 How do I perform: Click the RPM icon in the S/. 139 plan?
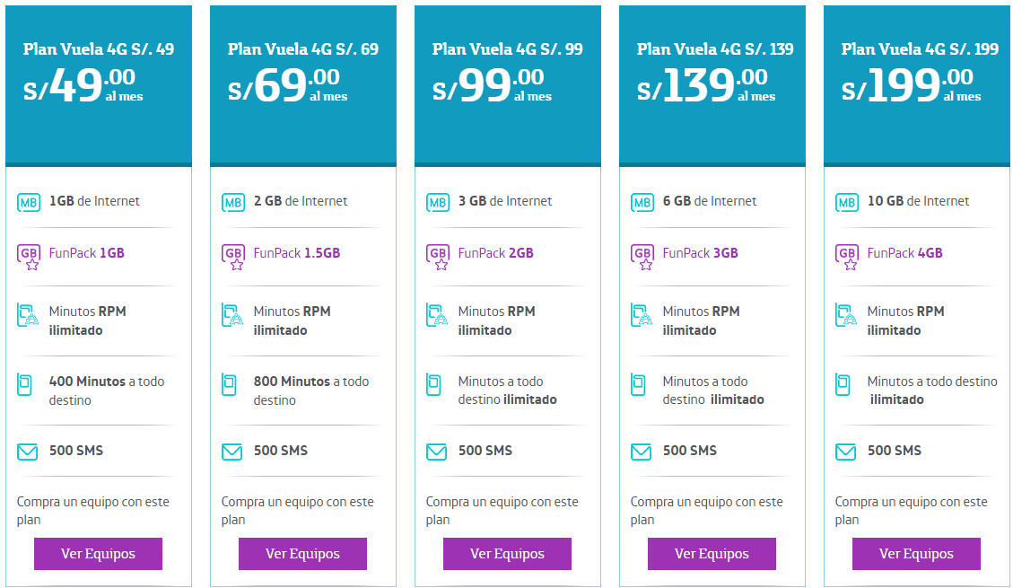[642, 315]
